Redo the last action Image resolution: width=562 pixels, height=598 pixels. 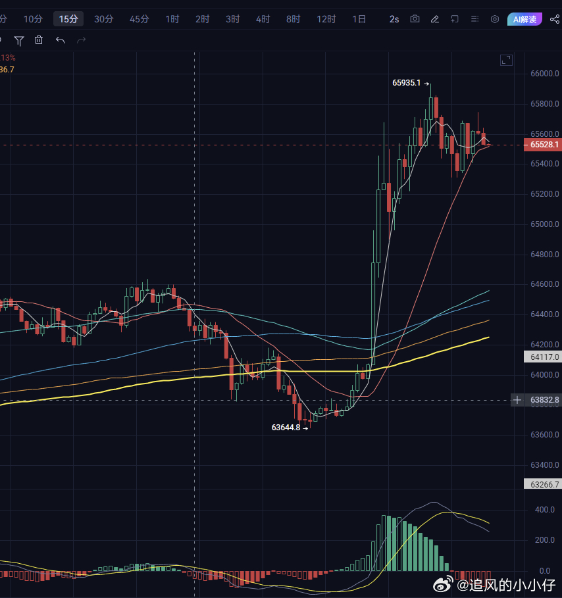81,39
